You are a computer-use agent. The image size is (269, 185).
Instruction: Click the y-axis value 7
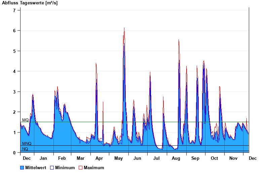pyautogui.click(x=14, y=10)
